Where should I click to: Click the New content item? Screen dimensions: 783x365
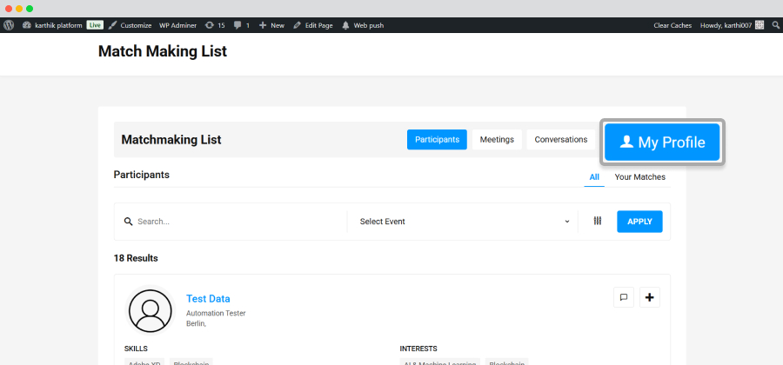pyautogui.click(x=271, y=25)
